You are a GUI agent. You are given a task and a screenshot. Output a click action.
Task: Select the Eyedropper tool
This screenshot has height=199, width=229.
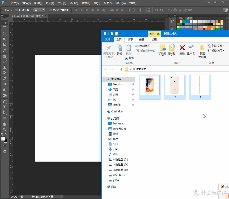pos(5,50)
